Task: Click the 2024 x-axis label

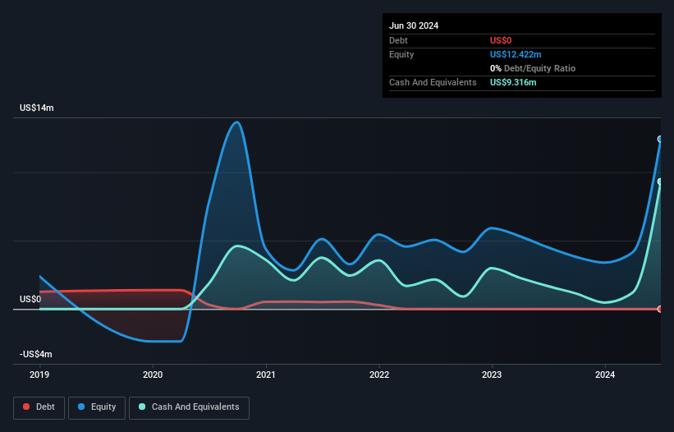Action: click(x=605, y=375)
